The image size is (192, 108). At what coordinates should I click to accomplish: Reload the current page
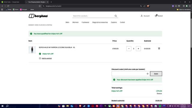click(8, 6)
